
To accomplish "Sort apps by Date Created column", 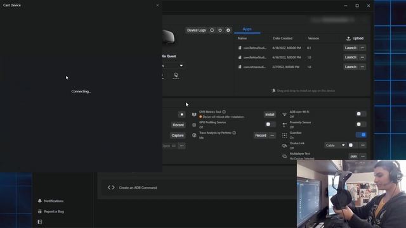I will click(282, 38).
